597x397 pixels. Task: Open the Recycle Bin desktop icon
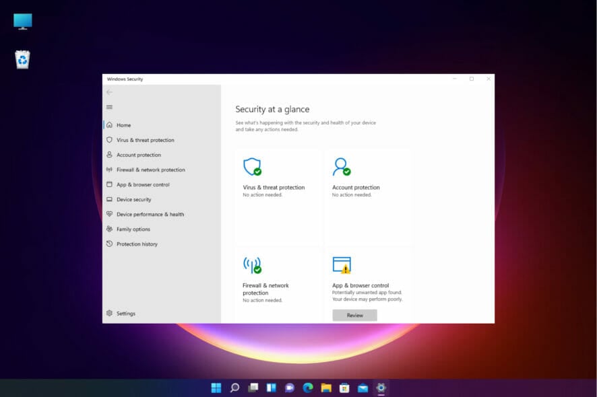[22, 60]
